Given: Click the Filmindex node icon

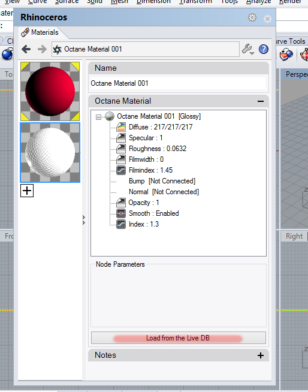Looking at the screenshot, I should [121, 170].
